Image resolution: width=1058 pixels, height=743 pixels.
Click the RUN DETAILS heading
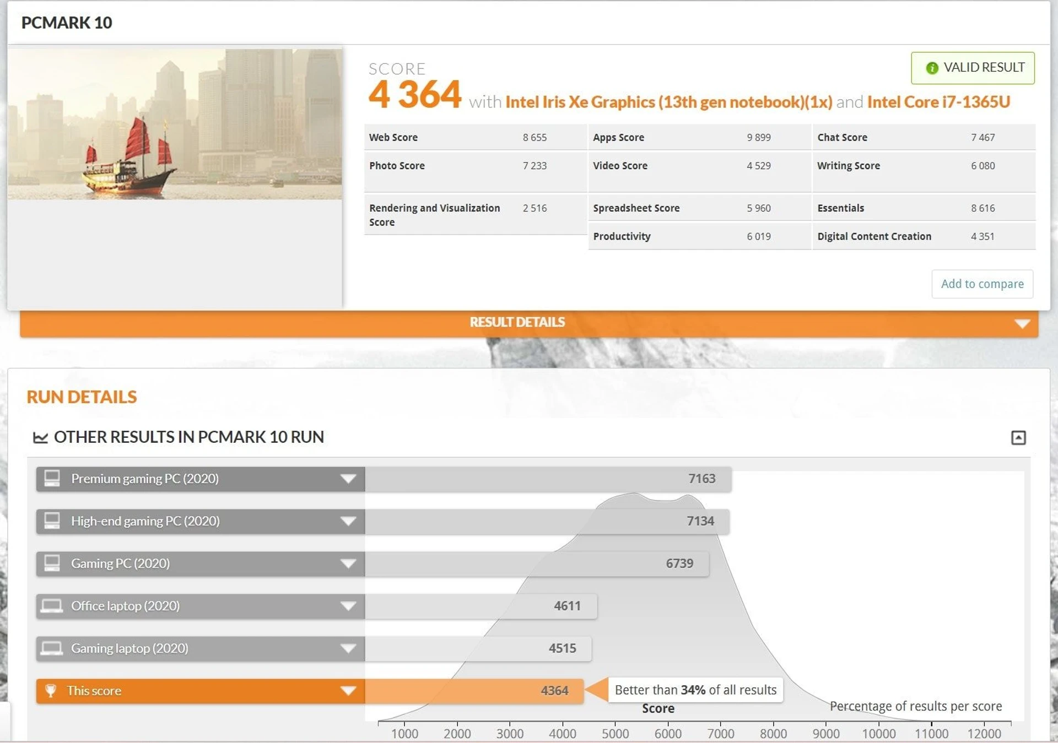[x=82, y=397]
